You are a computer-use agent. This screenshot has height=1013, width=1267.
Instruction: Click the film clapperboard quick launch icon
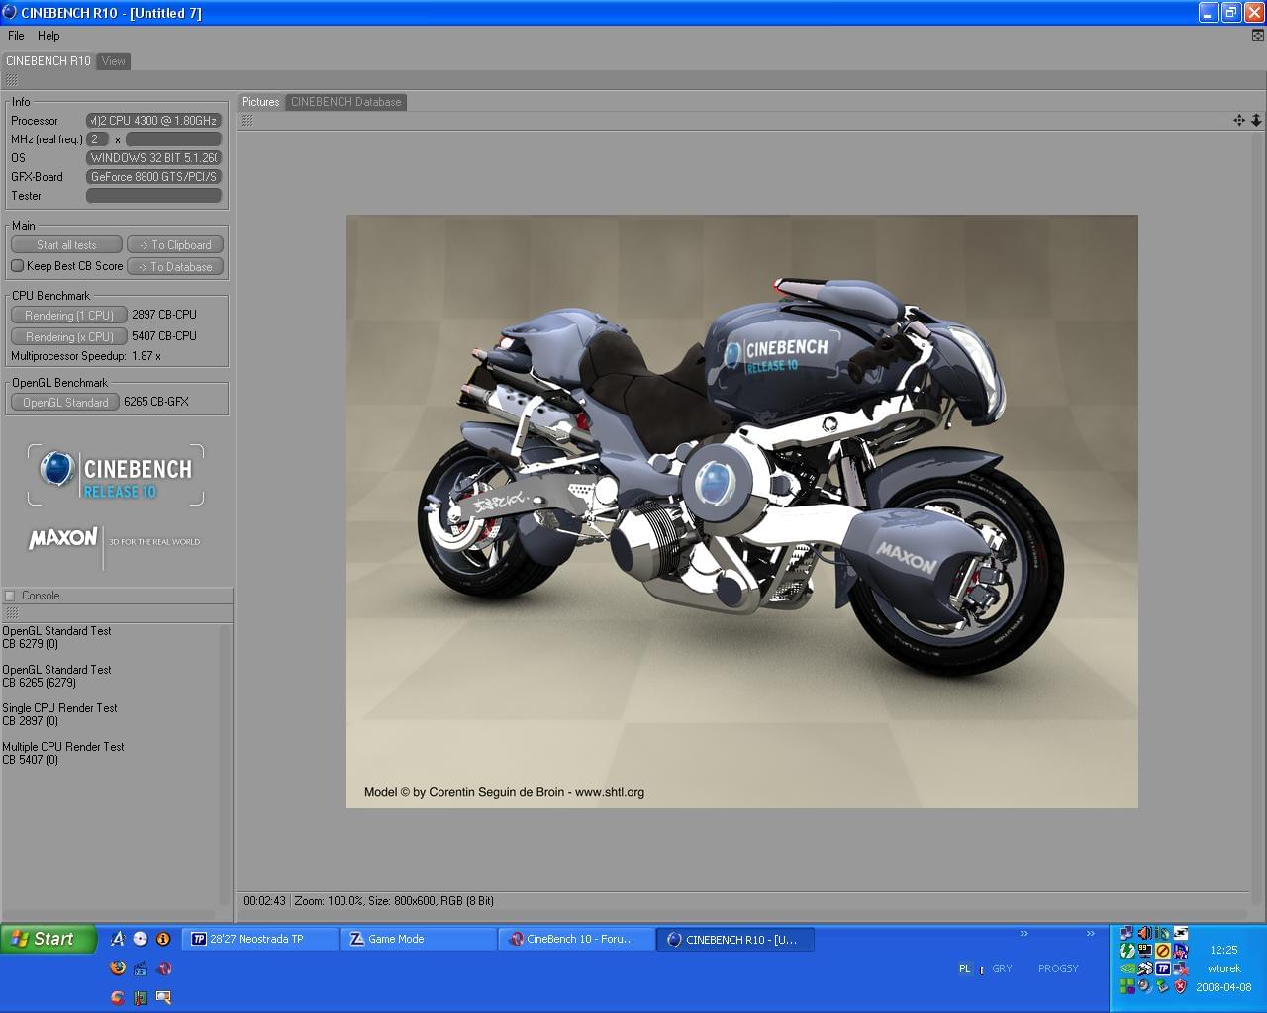tap(140, 968)
